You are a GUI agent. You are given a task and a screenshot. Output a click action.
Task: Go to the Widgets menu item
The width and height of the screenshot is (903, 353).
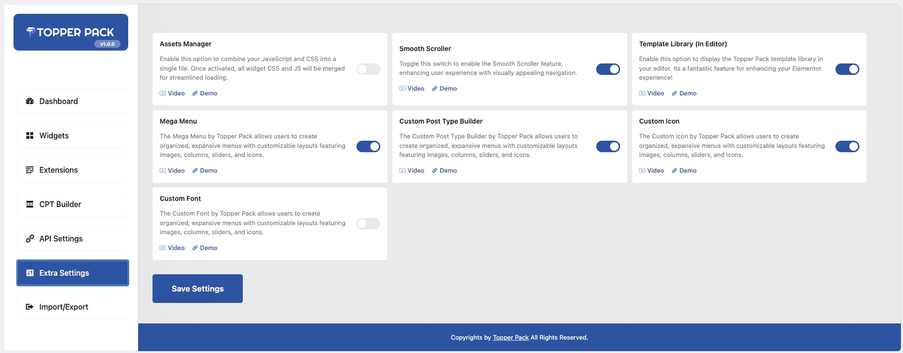point(72,136)
